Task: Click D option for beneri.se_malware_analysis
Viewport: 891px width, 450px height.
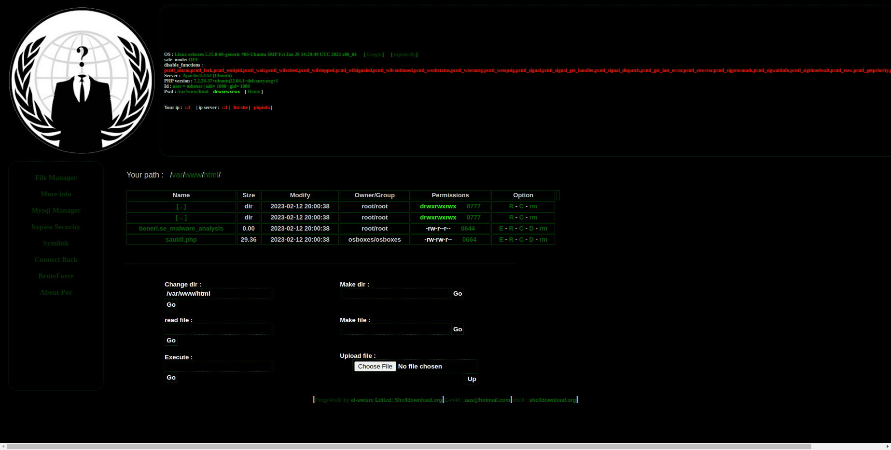Action: pyautogui.click(x=531, y=229)
